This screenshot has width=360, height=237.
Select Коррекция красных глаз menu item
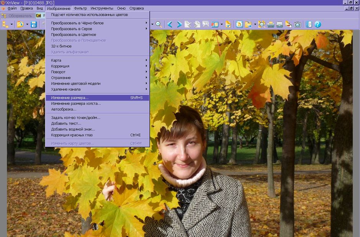click(72, 135)
